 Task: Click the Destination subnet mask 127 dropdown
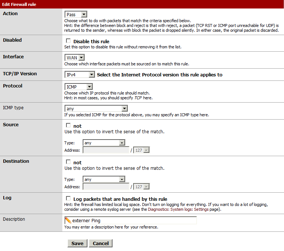tap(142, 187)
